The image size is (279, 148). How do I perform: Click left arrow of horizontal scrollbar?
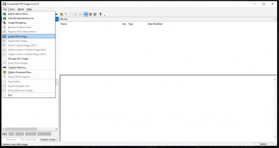(x=3, y=129)
